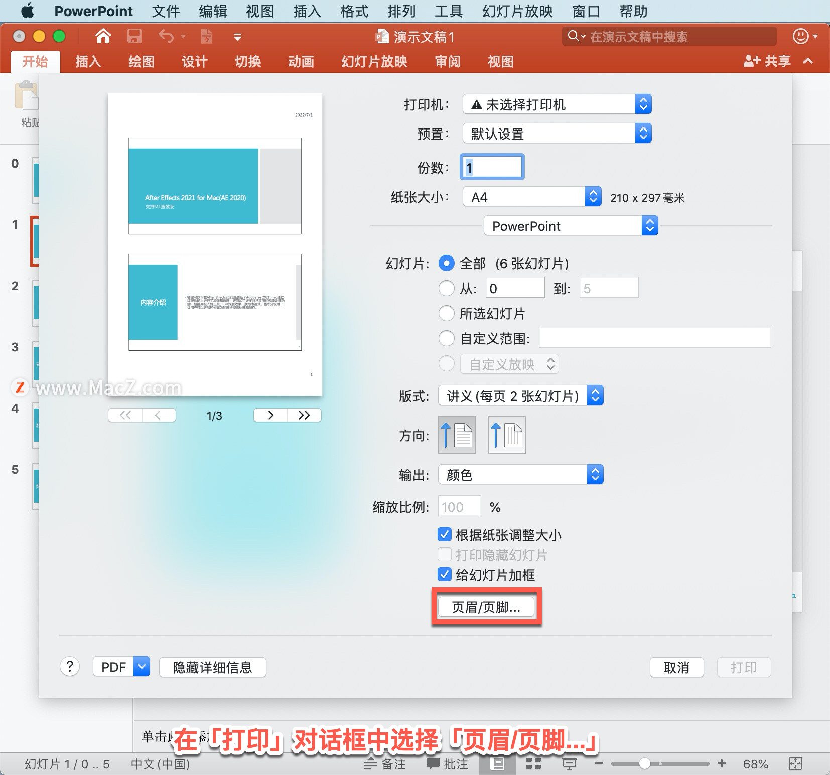Image resolution: width=830 pixels, height=775 pixels.
Task: Click the 68% zoom level text
Action: [x=755, y=764]
